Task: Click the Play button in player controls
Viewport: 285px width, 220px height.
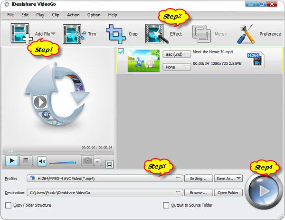Action: pos(12,161)
